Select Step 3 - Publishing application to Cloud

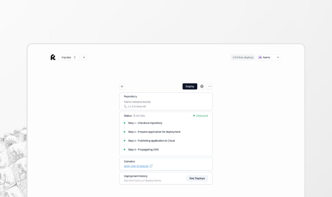tap(151, 141)
